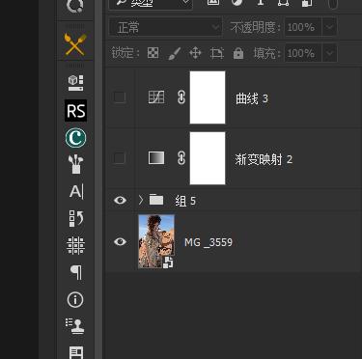Expand the 组 5 group chevron
The image size is (362, 359).
point(141,200)
